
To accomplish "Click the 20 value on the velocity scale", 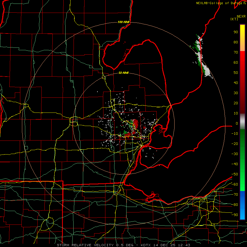I will [x=236, y=103].
